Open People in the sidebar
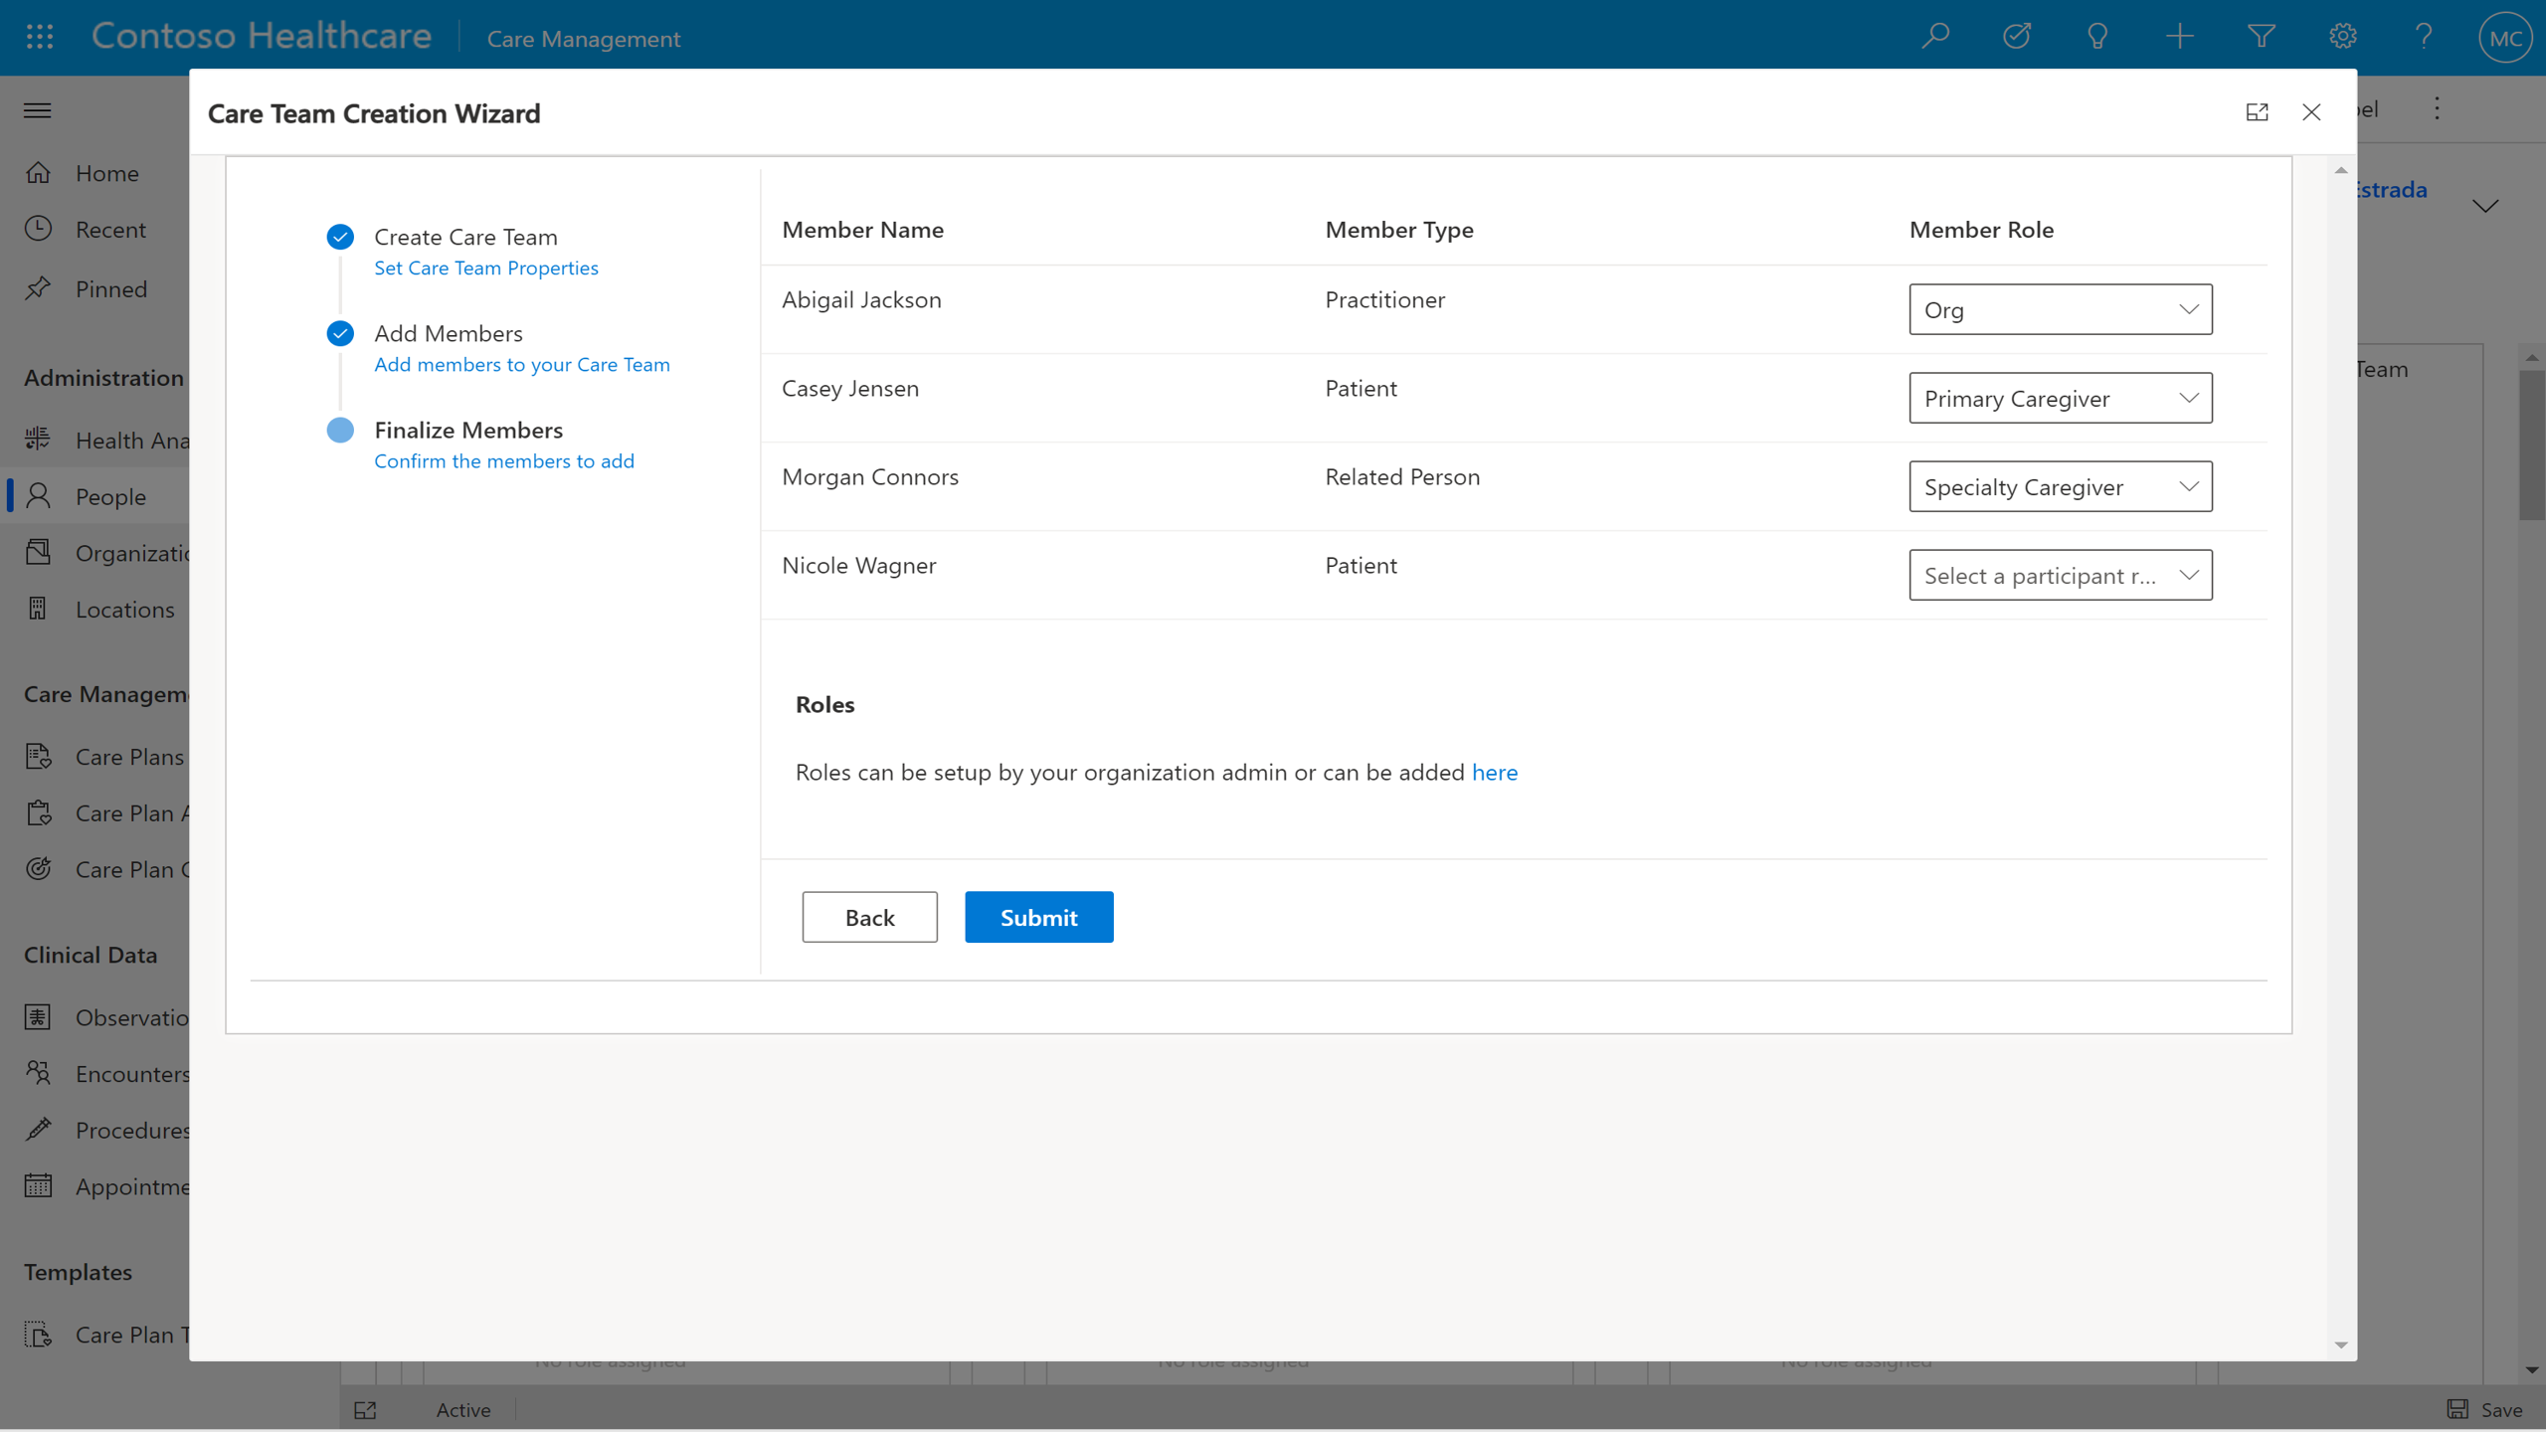 (110, 496)
